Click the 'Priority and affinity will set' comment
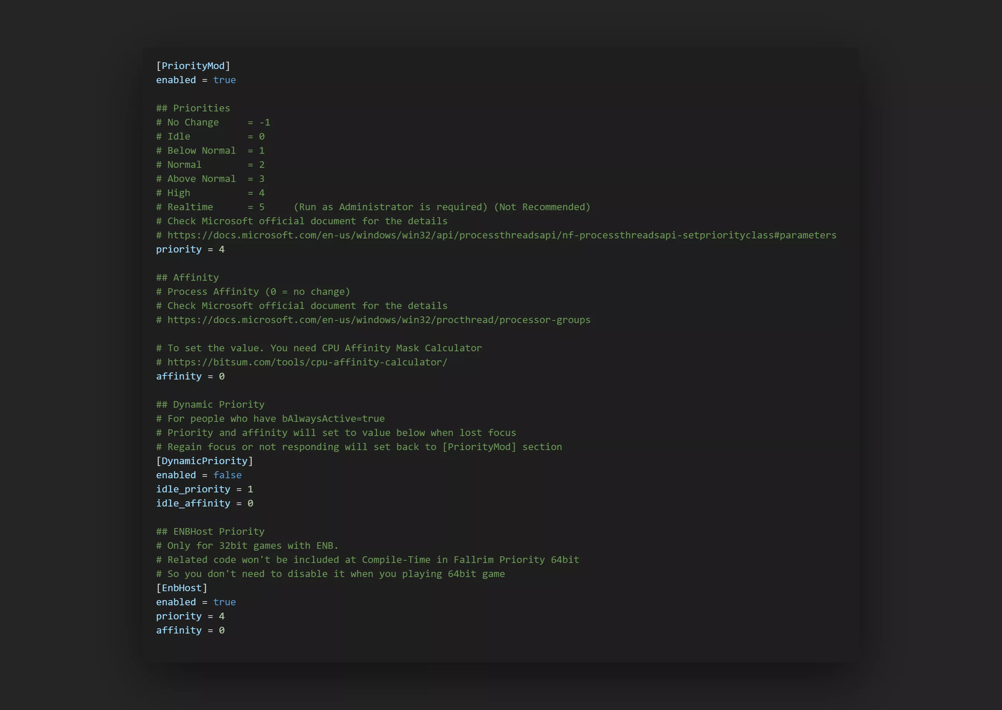 click(x=336, y=433)
